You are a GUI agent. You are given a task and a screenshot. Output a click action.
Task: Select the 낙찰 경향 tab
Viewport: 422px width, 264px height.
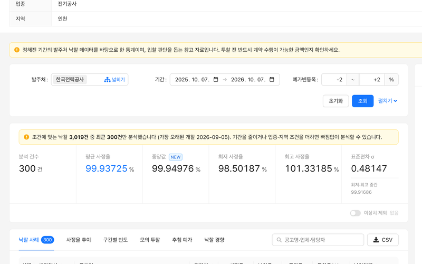pyautogui.click(x=214, y=240)
